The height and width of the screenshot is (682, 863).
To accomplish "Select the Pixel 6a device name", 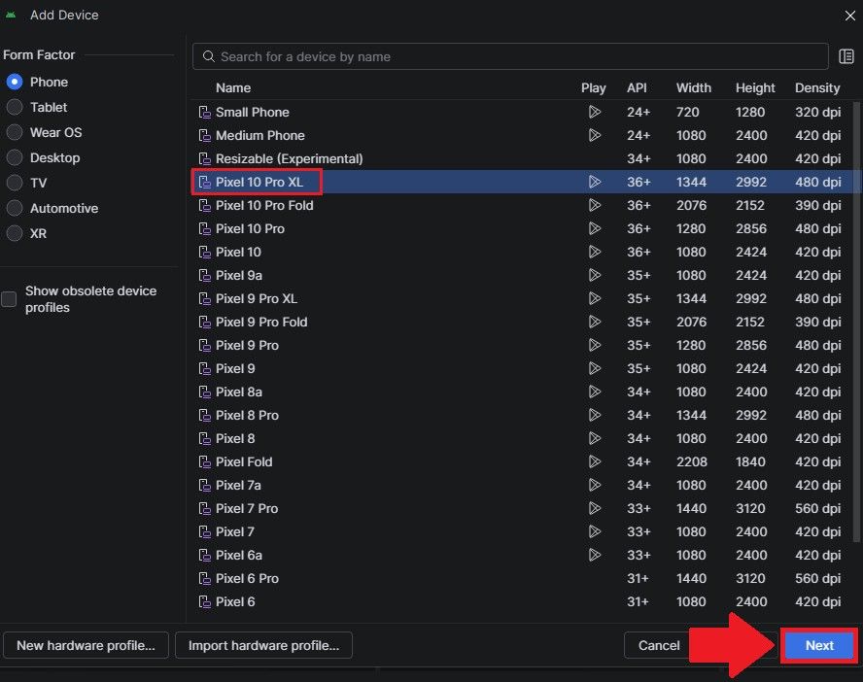I will pos(239,556).
